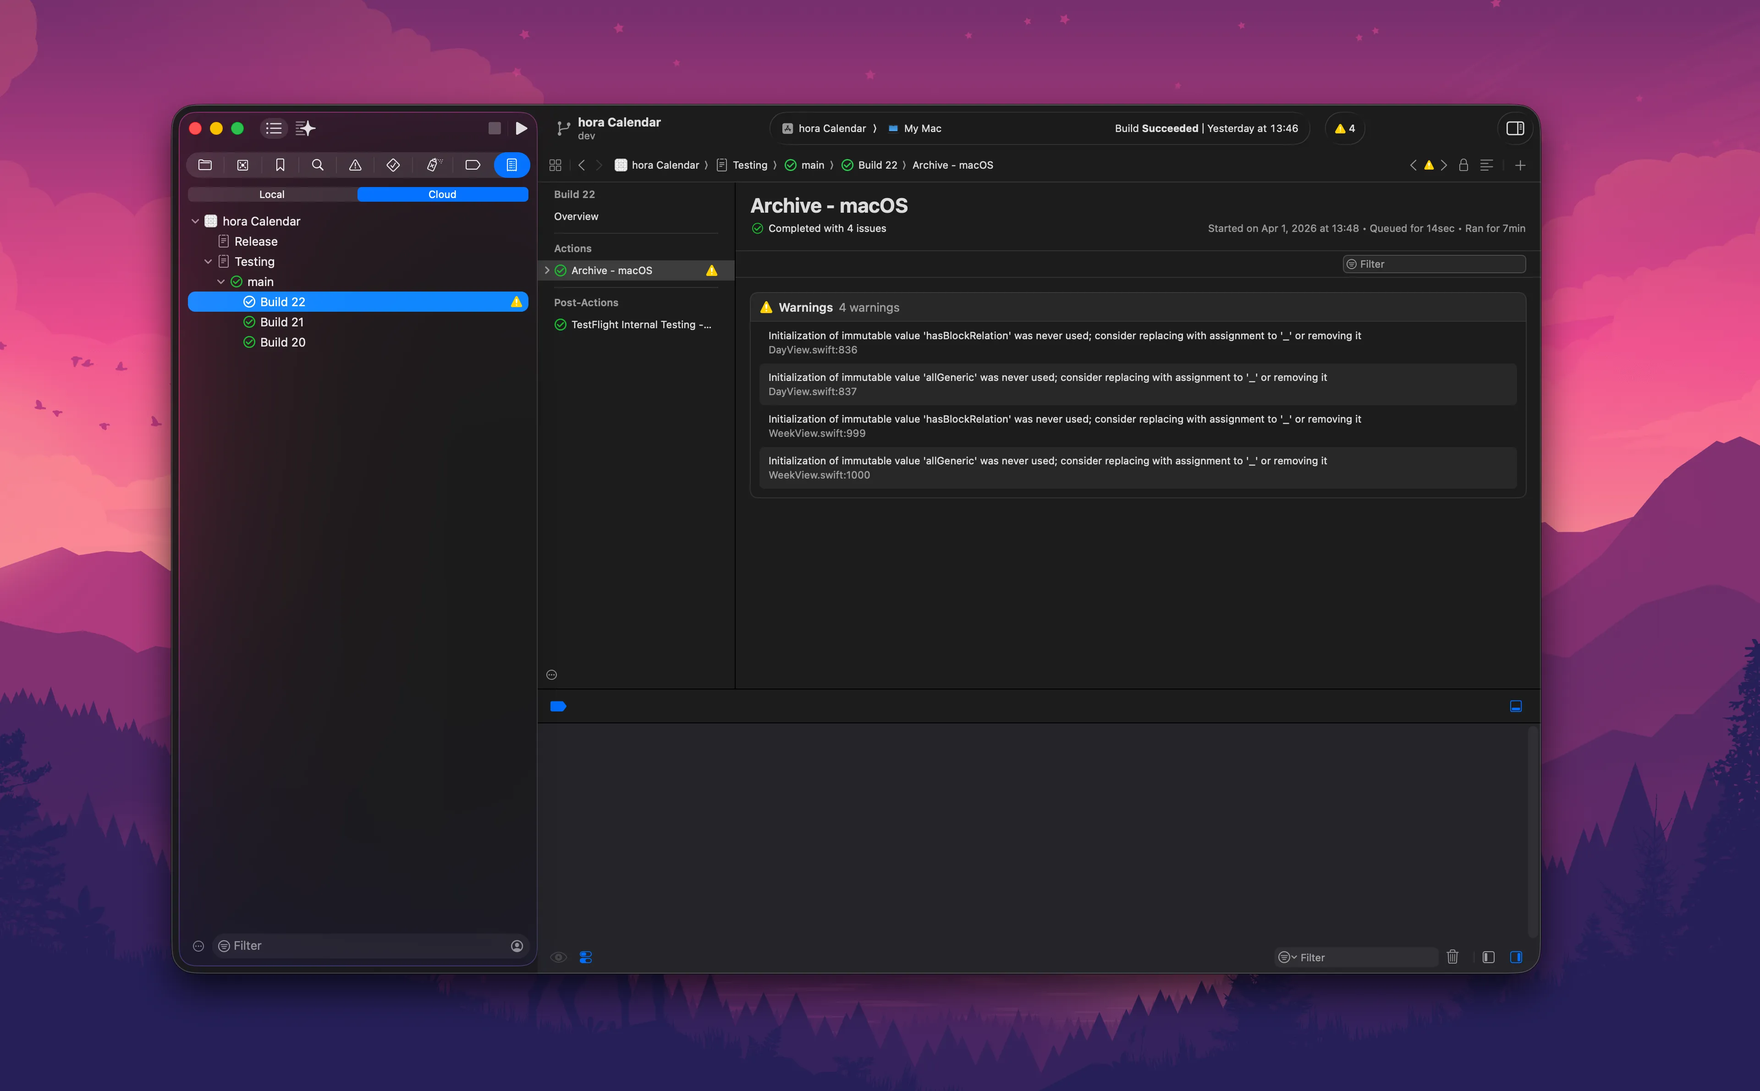Select the Find navigator magnifying glass
Screen dimensions: 1760x1091
pos(318,165)
